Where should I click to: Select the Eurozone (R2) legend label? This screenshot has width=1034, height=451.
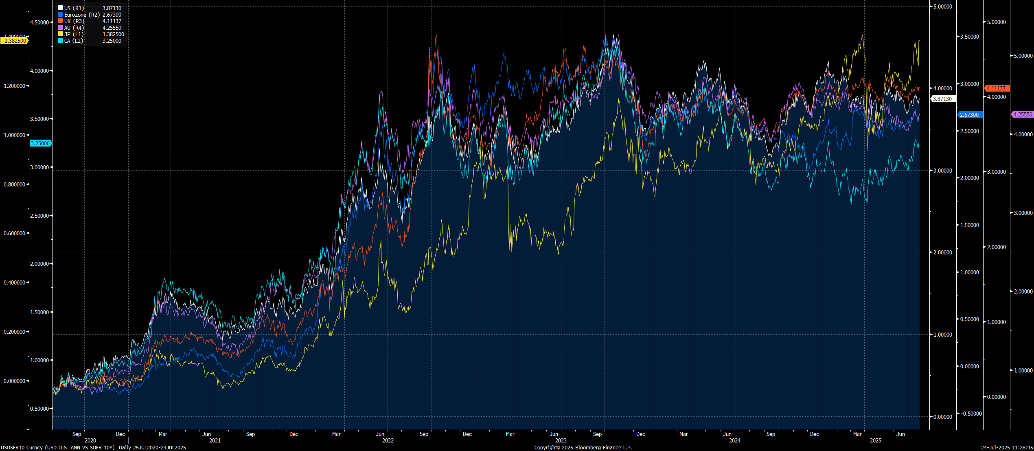tap(82, 15)
